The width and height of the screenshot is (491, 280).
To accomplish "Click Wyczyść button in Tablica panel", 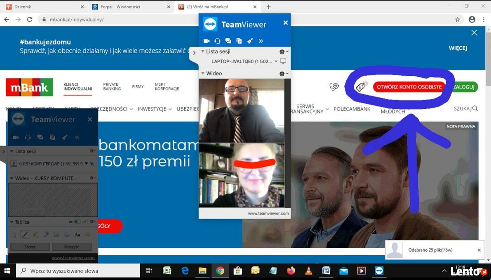I will pyautogui.click(x=72, y=247).
